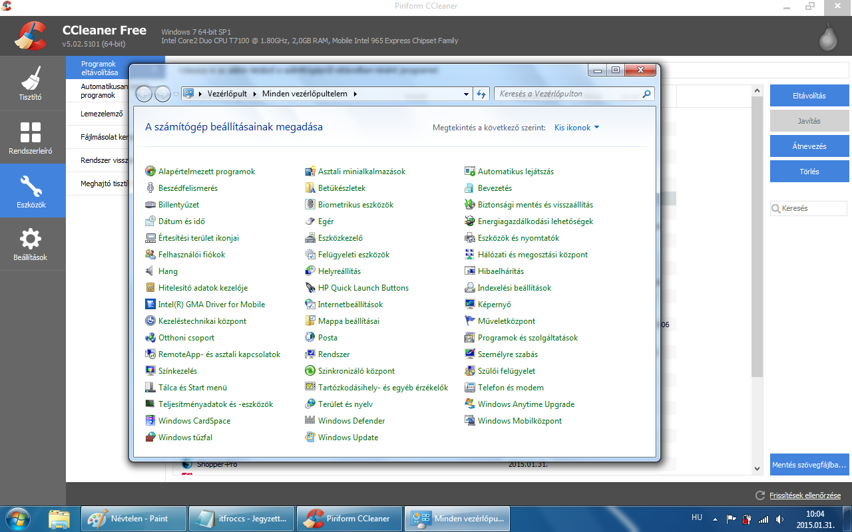
Task: Select Lemezelemző in the tools list
Action: tap(102, 114)
